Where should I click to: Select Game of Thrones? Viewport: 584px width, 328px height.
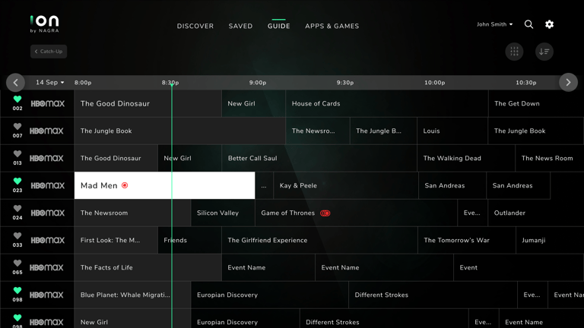356,213
